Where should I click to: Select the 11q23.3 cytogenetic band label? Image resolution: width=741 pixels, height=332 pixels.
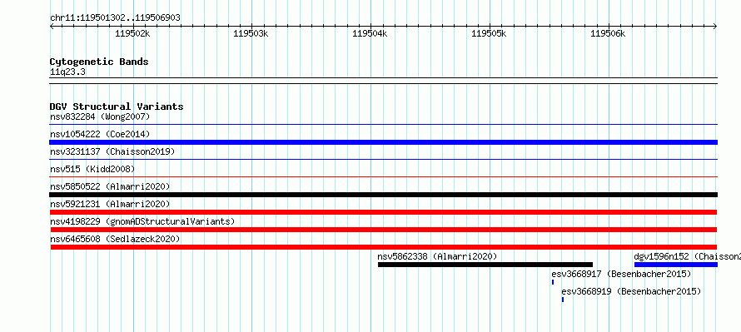(67, 72)
